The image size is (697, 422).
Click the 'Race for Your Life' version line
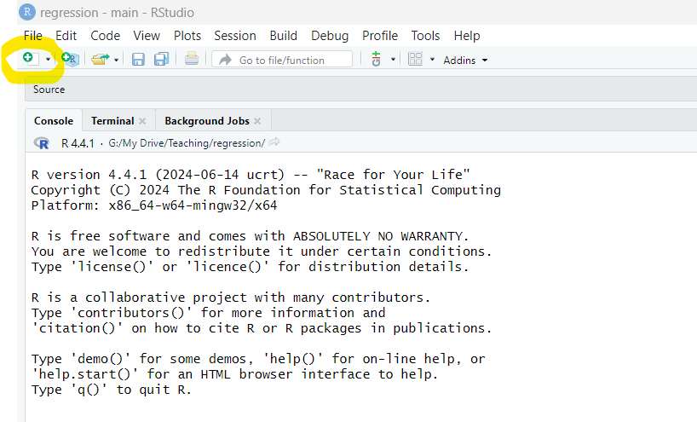click(x=251, y=175)
